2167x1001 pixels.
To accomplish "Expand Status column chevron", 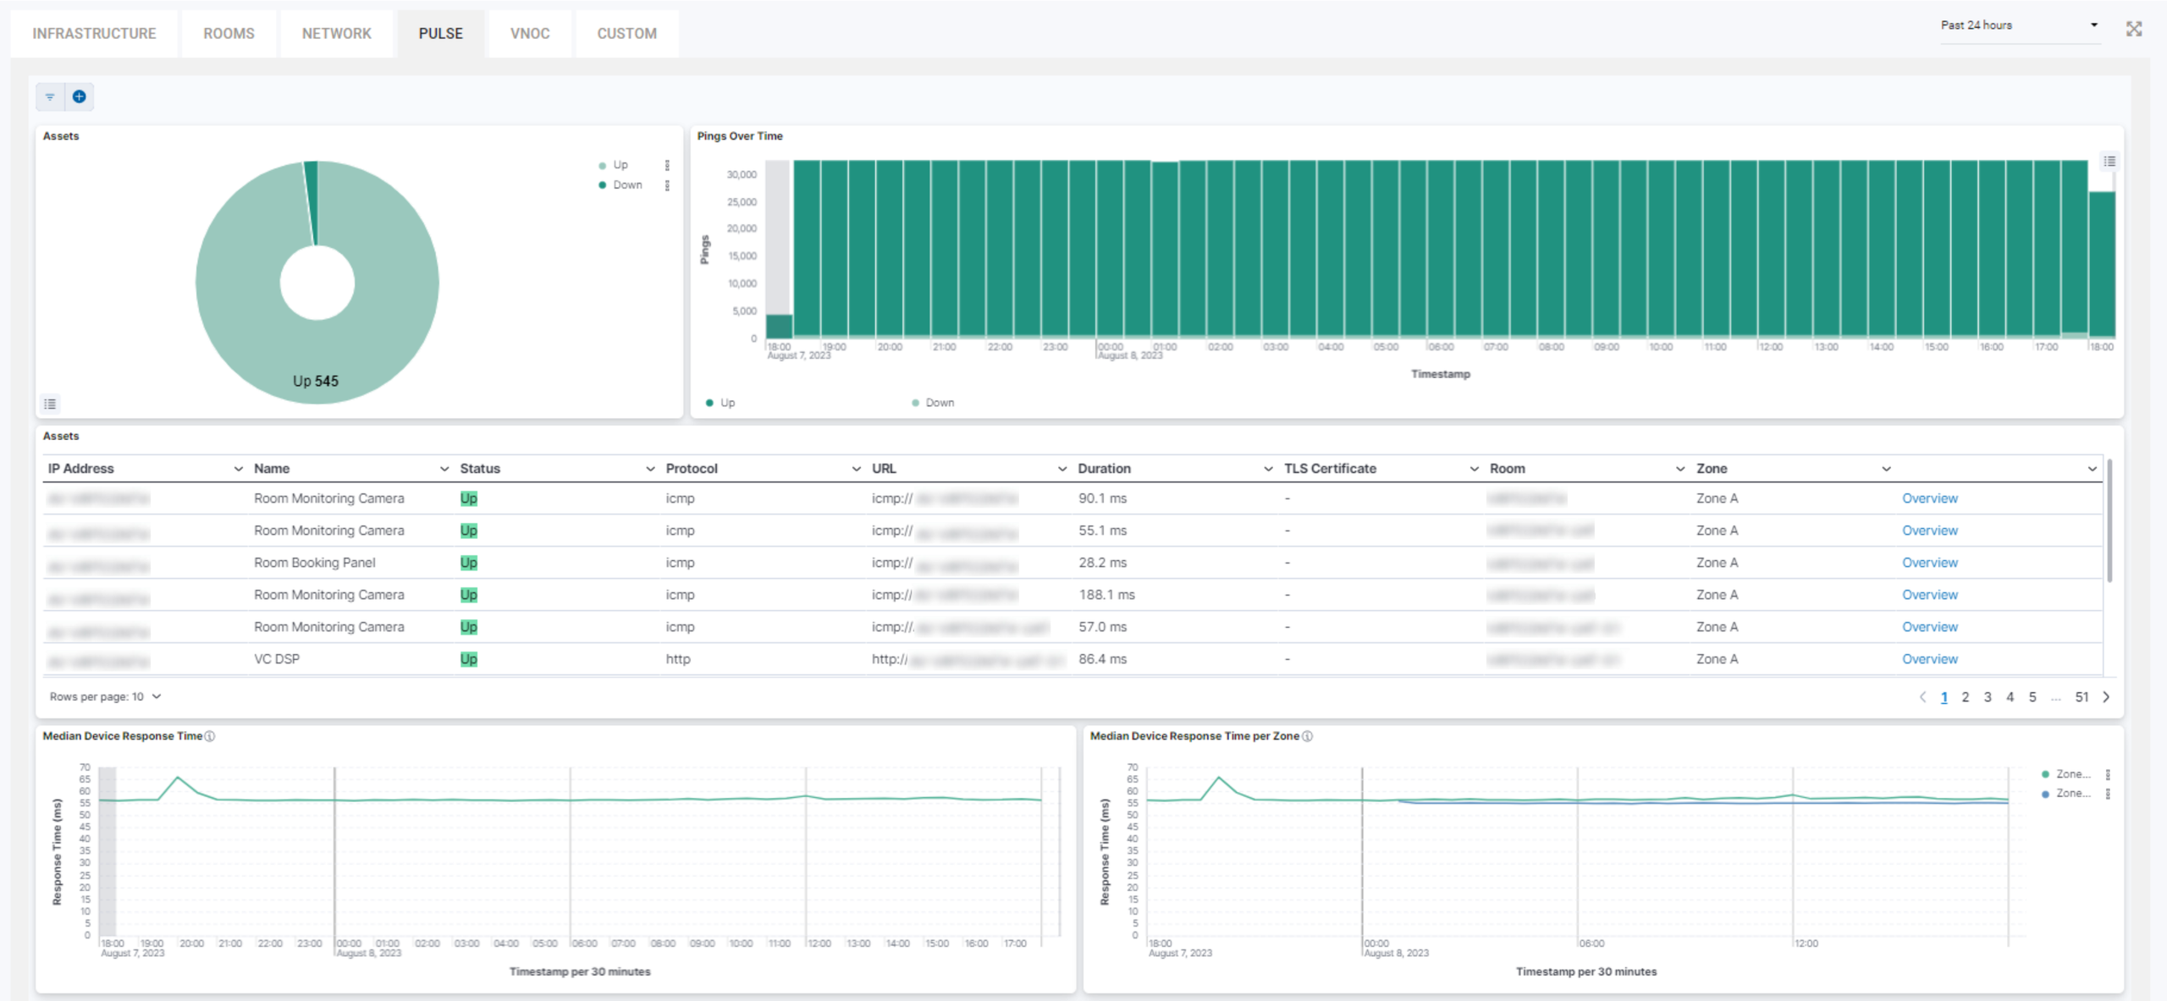I will click(x=650, y=469).
